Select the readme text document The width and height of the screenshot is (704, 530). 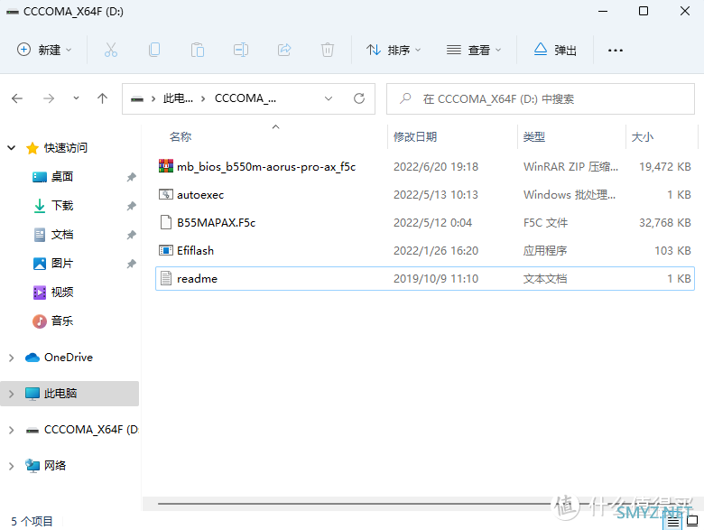click(425, 278)
